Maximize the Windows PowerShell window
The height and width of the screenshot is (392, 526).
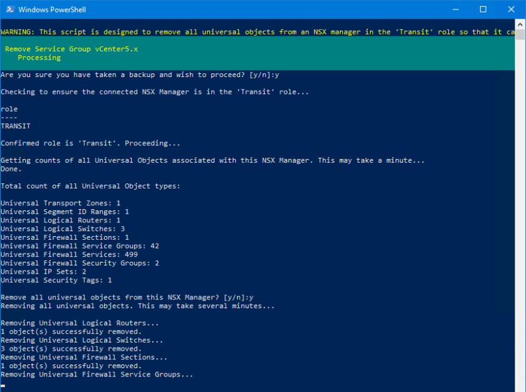pos(483,9)
